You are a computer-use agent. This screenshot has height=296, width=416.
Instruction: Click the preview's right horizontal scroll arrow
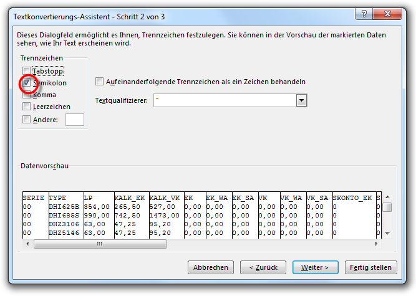coord(377,244)
